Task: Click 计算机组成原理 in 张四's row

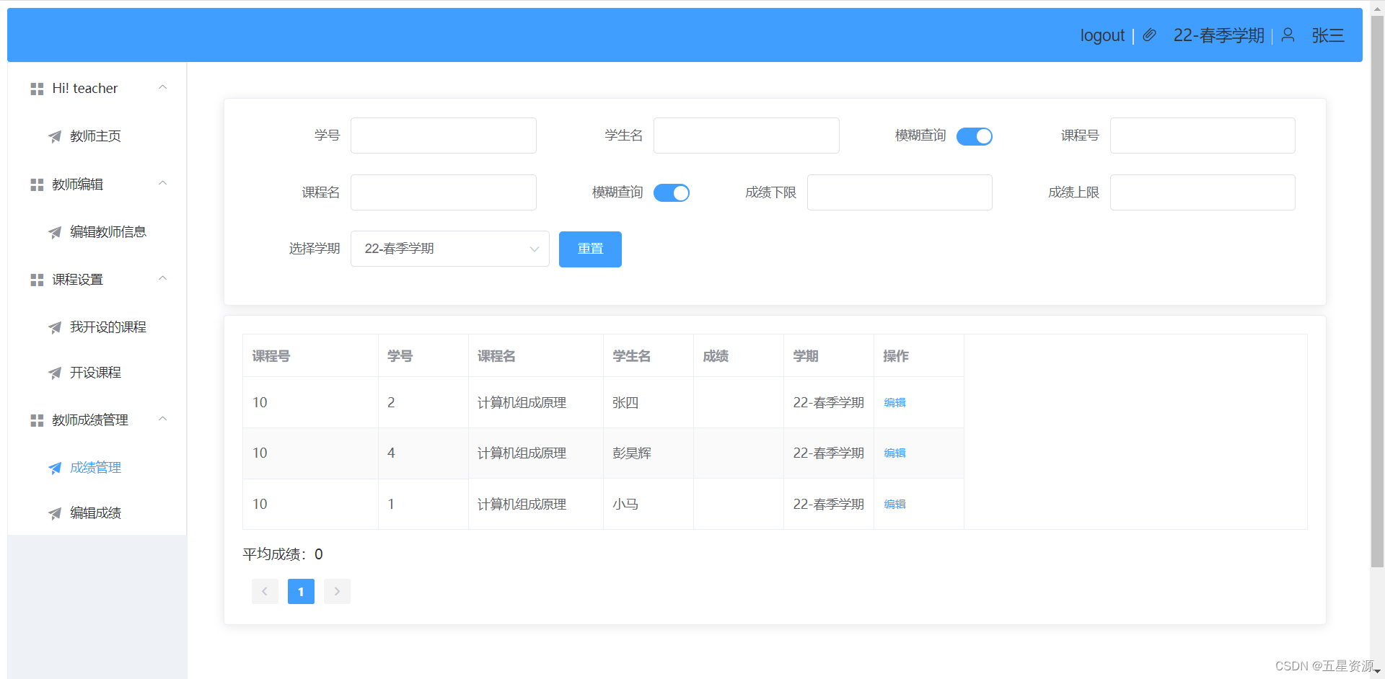Action: pyautogui.click(x=522, y=403)
